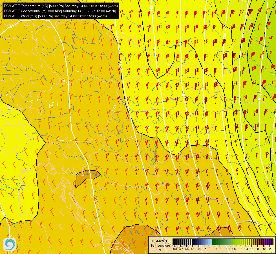Click the -38 legend value
Image resolution: width=276 pixels, height=254 pixels.
pos(198,249)
